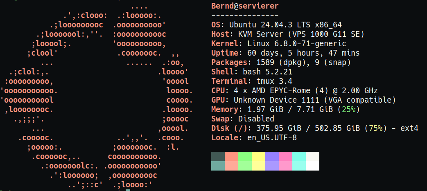Click the OS label text

[218, 25]
